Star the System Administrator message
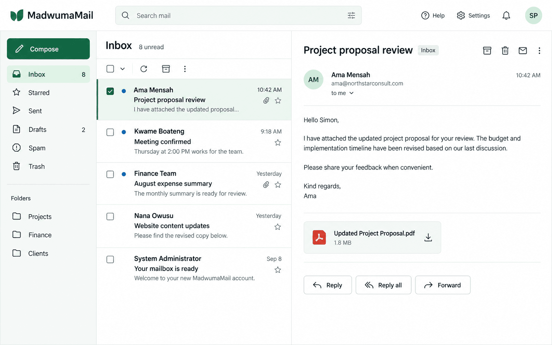This screenshot has height=345, width=552. (x=278, y=270)
